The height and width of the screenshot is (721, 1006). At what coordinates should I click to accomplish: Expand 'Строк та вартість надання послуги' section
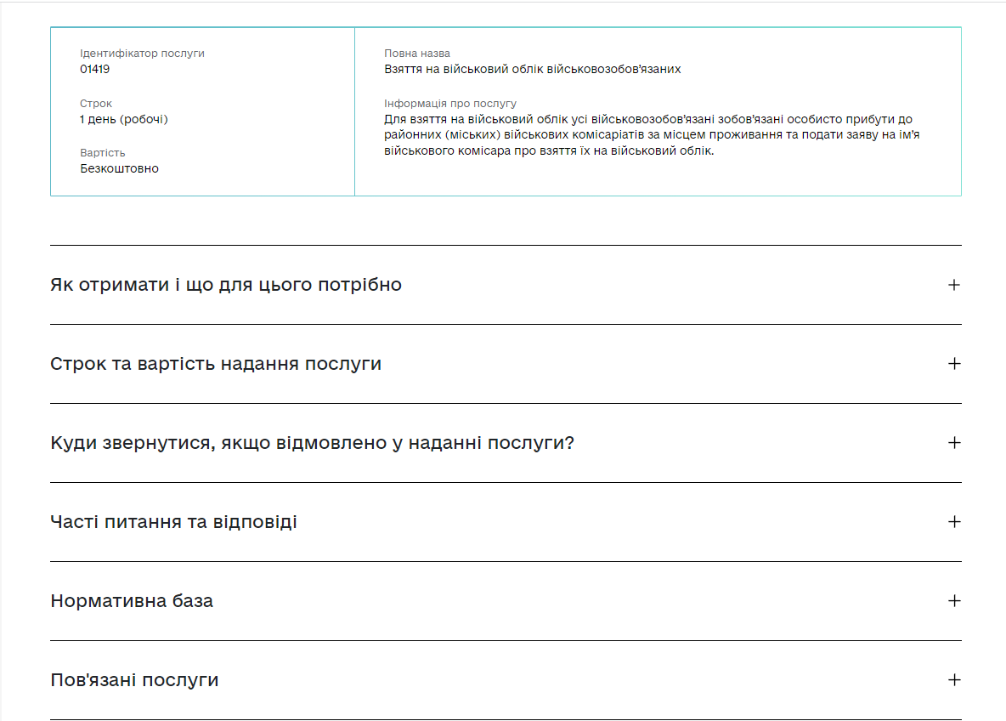pos(506,364)
